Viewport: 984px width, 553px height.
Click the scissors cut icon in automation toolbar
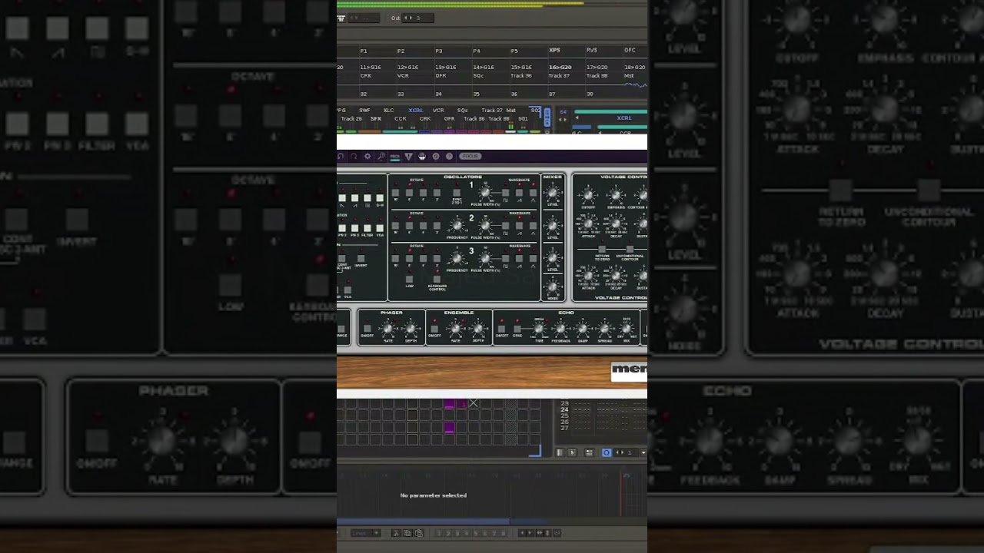click(x=396, y=533)
